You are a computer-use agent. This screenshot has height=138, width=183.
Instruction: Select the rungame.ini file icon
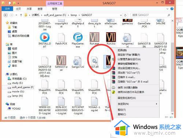tap(127, 38)
